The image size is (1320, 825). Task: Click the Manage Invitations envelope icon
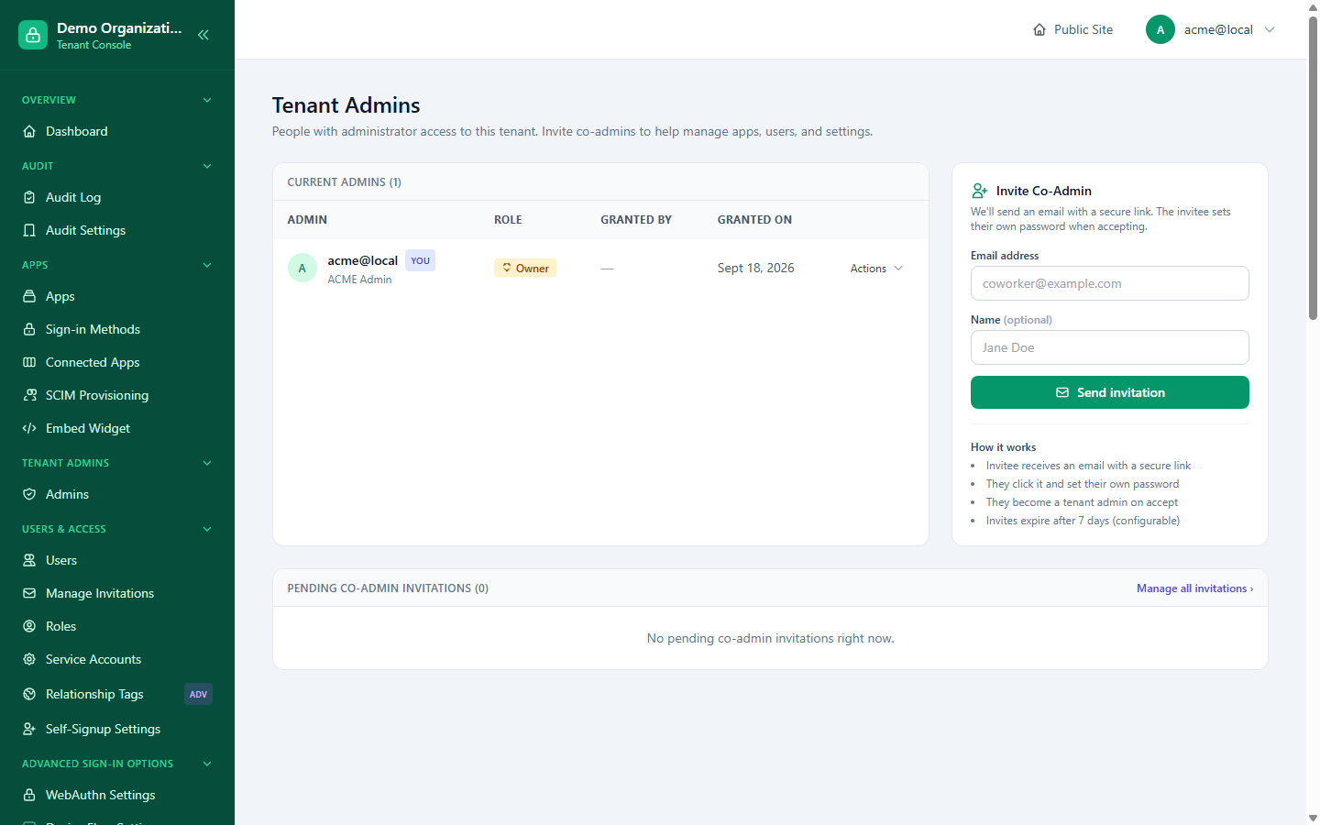point(29,593)
